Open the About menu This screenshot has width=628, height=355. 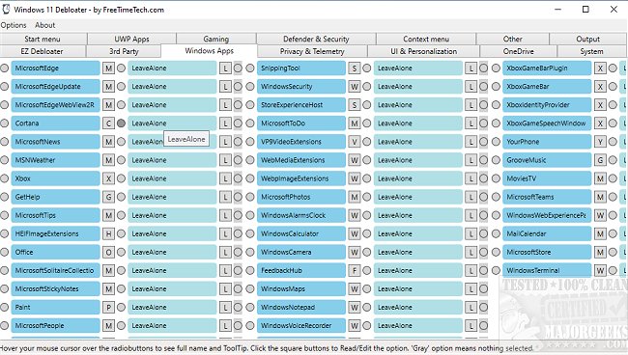[x=44, y=25]
